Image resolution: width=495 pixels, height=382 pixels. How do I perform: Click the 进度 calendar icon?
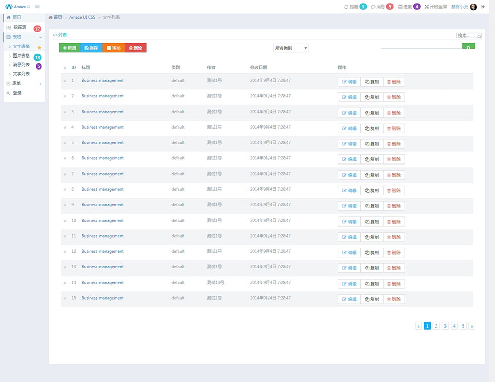(401, 7)
